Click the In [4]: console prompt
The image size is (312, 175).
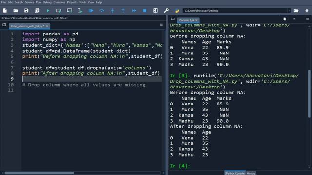click(x=180, y=166)
